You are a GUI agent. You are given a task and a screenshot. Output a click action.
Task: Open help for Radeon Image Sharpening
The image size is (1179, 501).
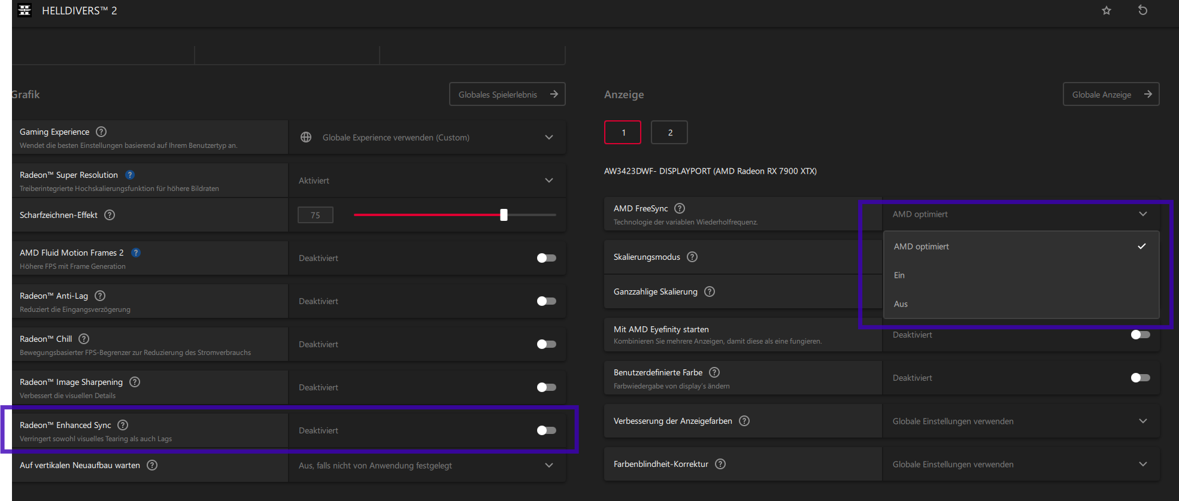click(x=135, y=382)
